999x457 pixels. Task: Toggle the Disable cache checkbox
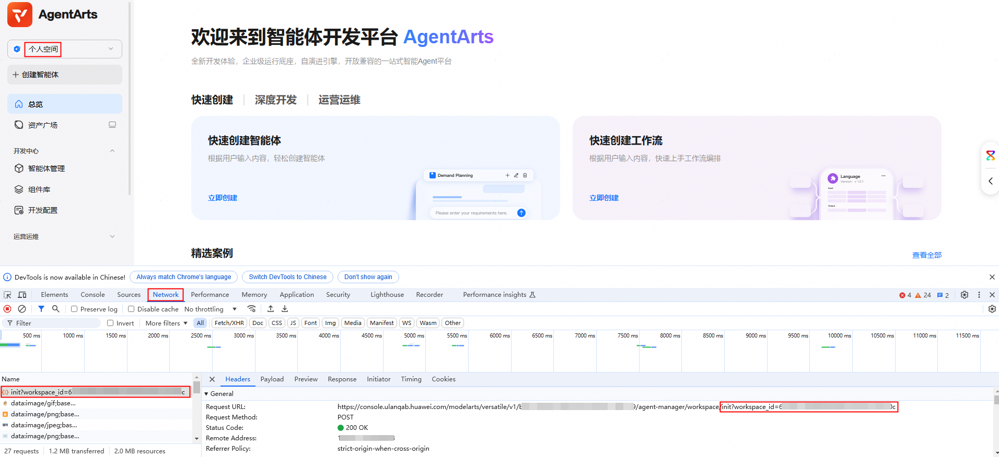pyautogui.click(x=131, y=309)
